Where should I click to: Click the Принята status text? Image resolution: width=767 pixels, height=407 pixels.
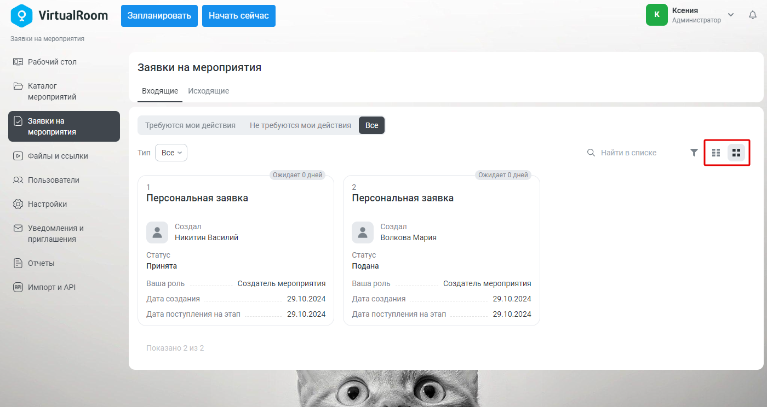[x=162, y=266]
